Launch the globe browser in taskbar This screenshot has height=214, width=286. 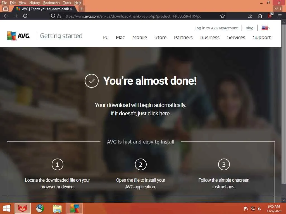pyautogui.click(x=40, y=208)
